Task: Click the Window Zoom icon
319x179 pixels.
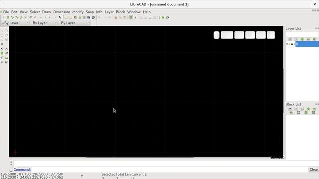Action: 163,17
